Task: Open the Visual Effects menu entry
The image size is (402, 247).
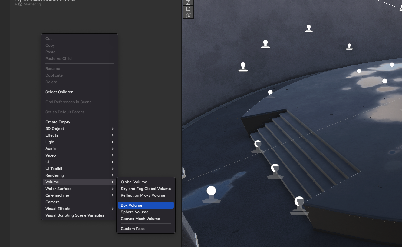Action: coord(80,209)
